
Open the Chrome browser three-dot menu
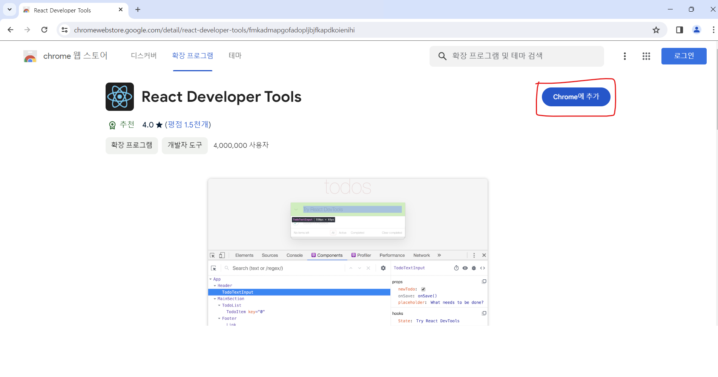713,30
